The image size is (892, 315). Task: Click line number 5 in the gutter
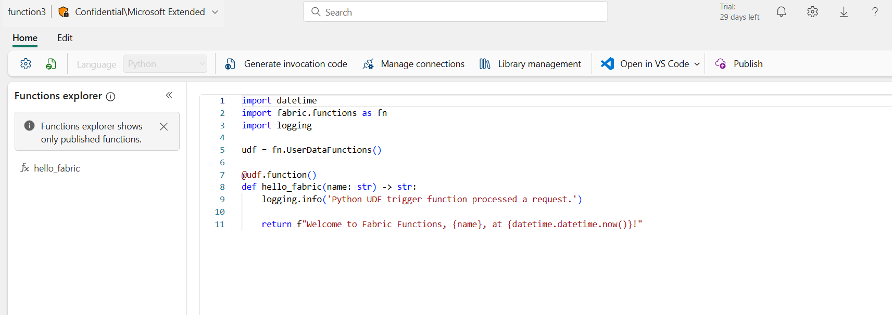coord(222,150)
